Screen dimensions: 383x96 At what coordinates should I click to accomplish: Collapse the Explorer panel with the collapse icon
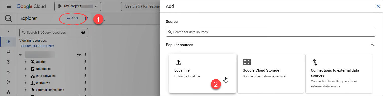coord(87,18)
